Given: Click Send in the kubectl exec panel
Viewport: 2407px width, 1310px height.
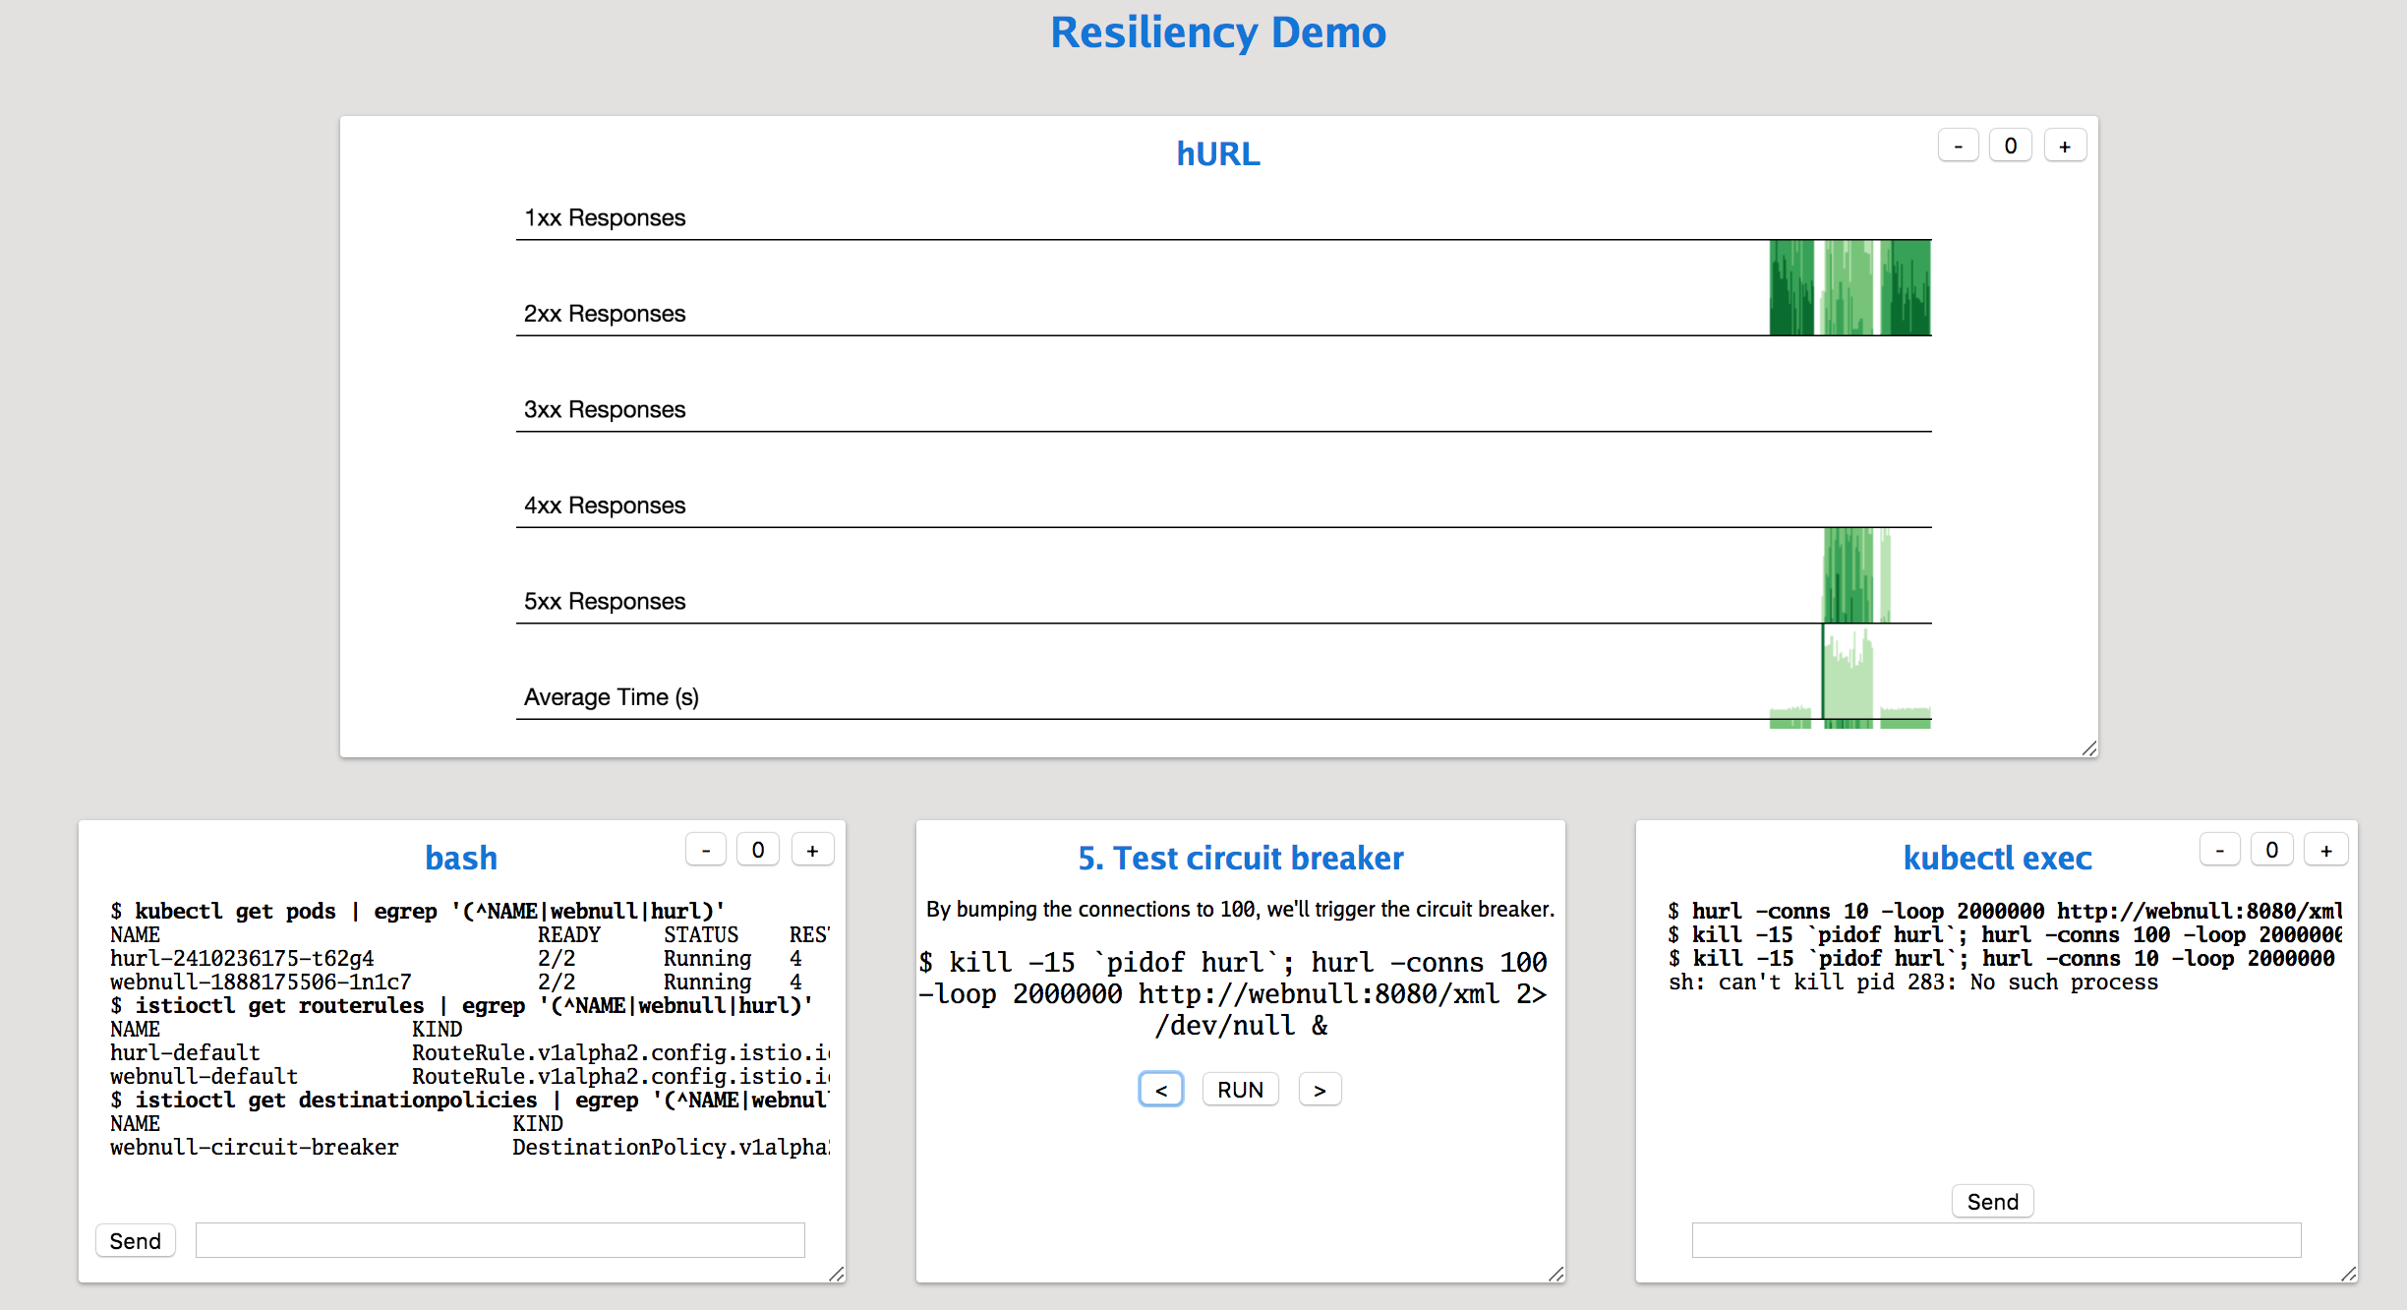Looking at the screenshot, I should [1992, 1202].
